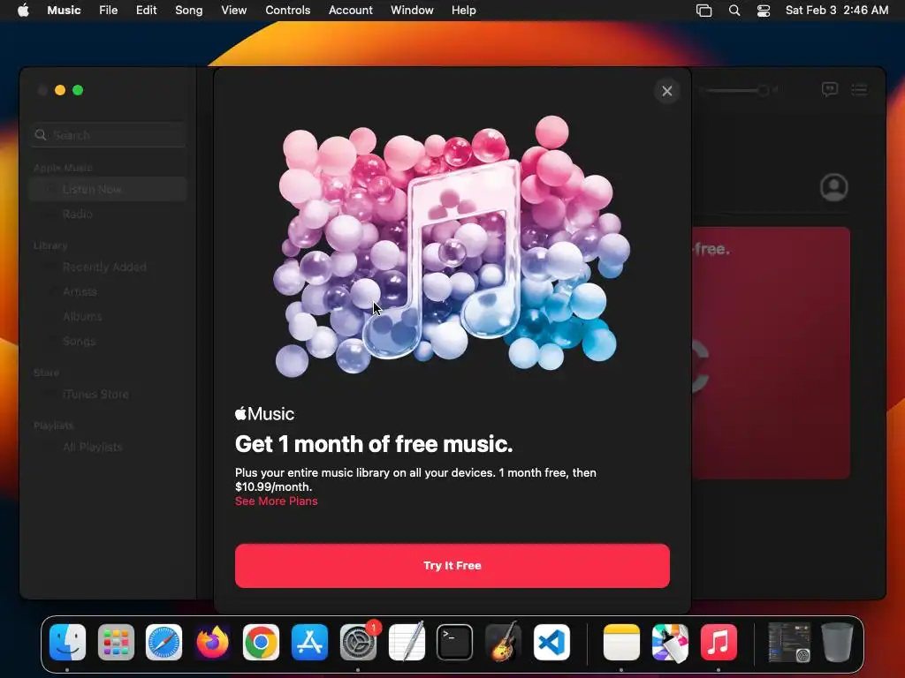
Task: Click the yellow minimize button of Music window
Action: click(60, 90)
